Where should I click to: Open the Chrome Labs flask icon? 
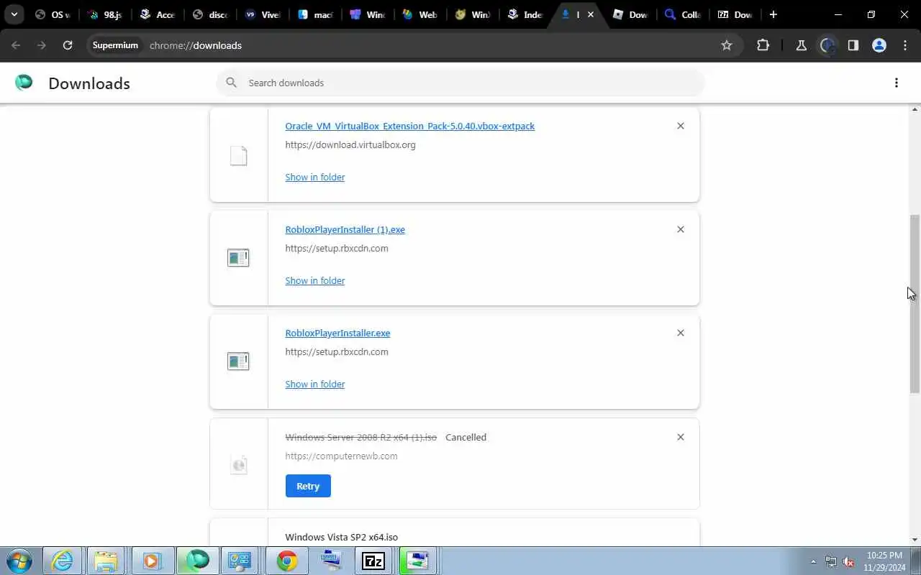[x=801, y=45]
